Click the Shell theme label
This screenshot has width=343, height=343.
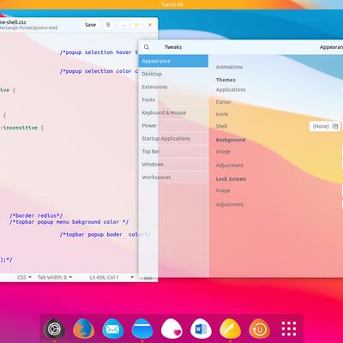pyautogui.click(x=221, y=126)
